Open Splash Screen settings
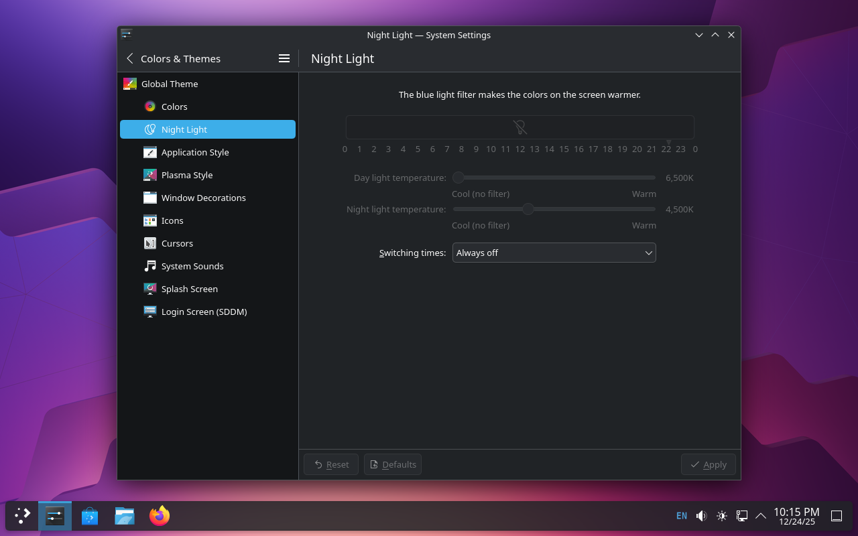Viewport: 858px width, 536px height. tap(189, 289)
